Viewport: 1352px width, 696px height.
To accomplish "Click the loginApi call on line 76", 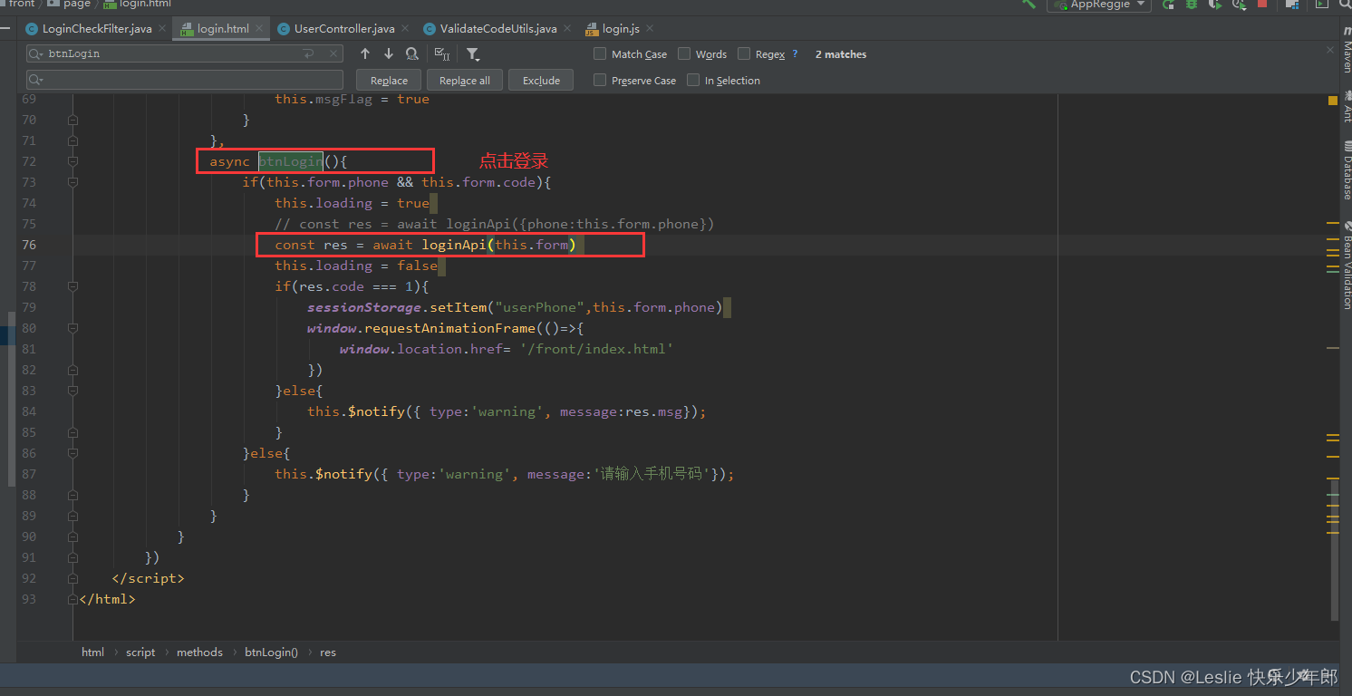I will [x=454, y=245].
